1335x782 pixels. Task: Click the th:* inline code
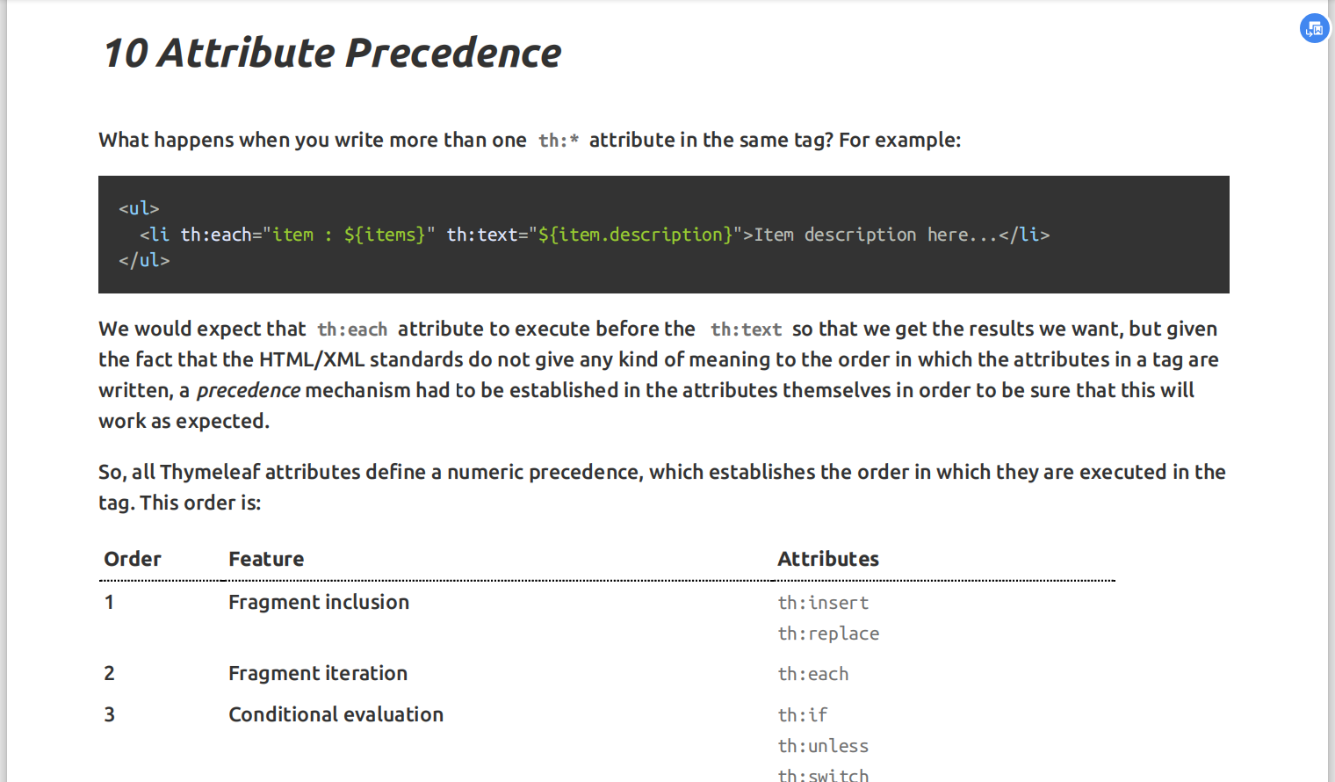559,141
